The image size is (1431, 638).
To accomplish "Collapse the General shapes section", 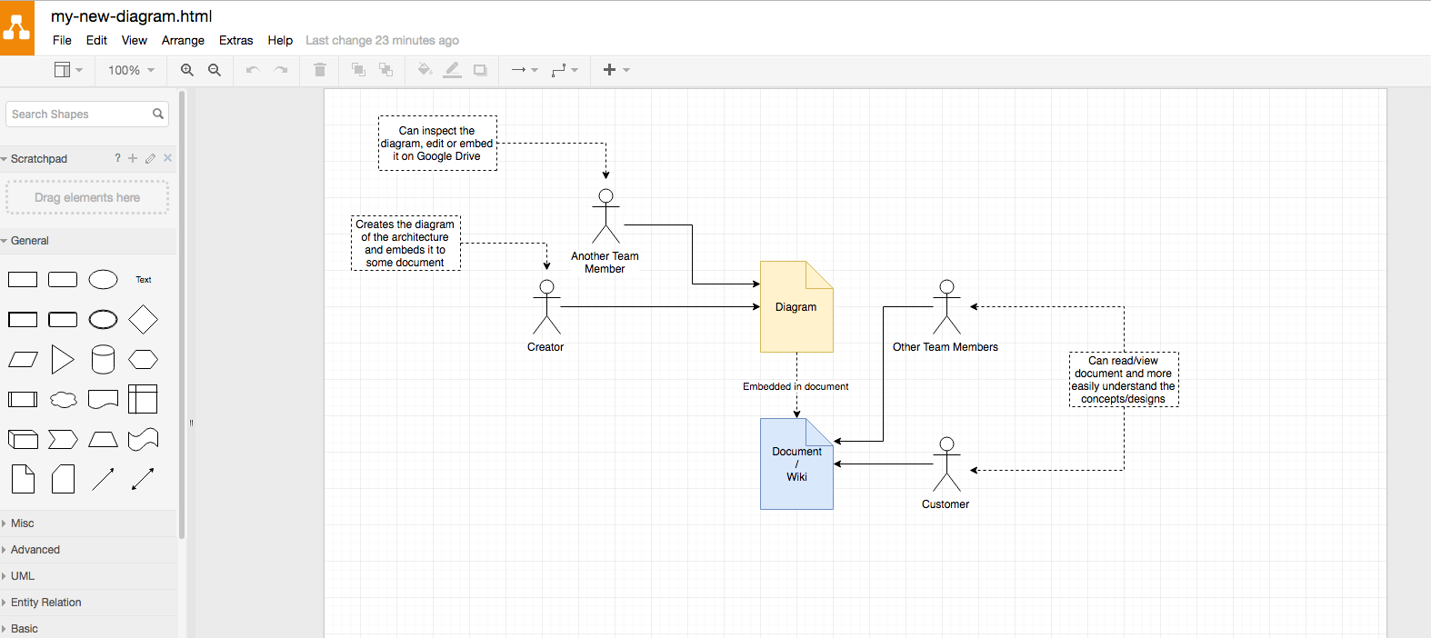I will [x=30, y=241].
